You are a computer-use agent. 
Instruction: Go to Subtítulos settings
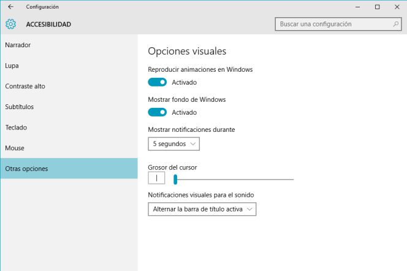(69, 107)
